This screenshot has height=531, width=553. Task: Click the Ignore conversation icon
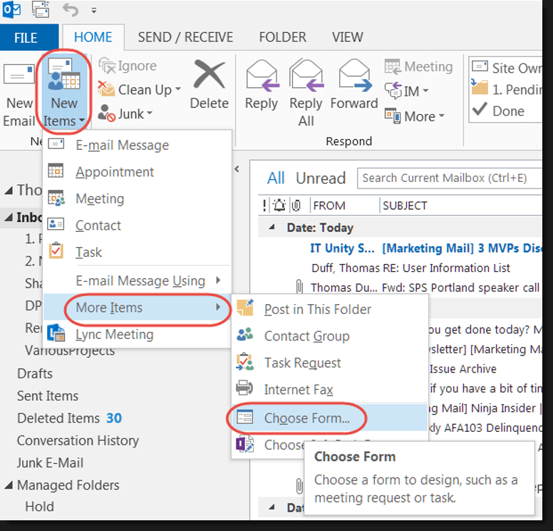click(107, 66)
